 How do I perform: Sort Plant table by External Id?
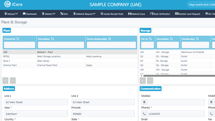[x=18, y=39]
